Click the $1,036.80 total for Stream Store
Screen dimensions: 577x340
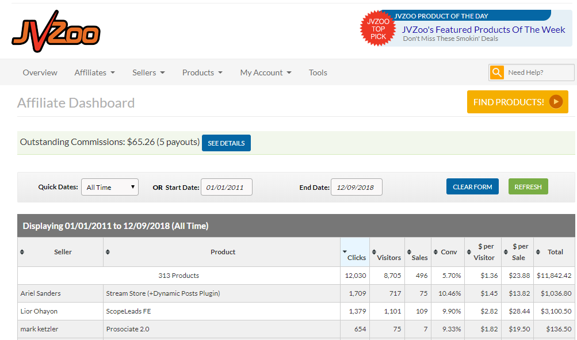tap(556, 293)
